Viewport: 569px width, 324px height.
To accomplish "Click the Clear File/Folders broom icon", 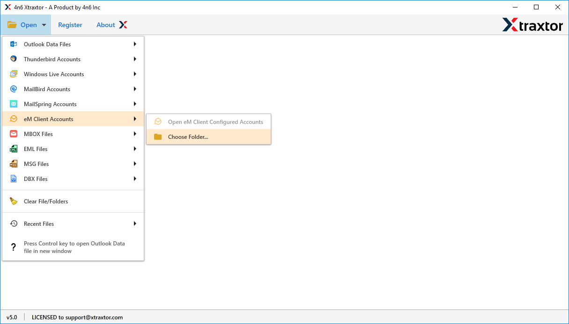I will pyautogui.click(x=14, y=202).
